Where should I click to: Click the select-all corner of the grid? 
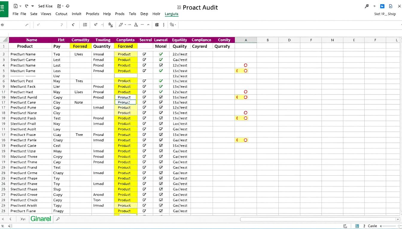[4, 40]
